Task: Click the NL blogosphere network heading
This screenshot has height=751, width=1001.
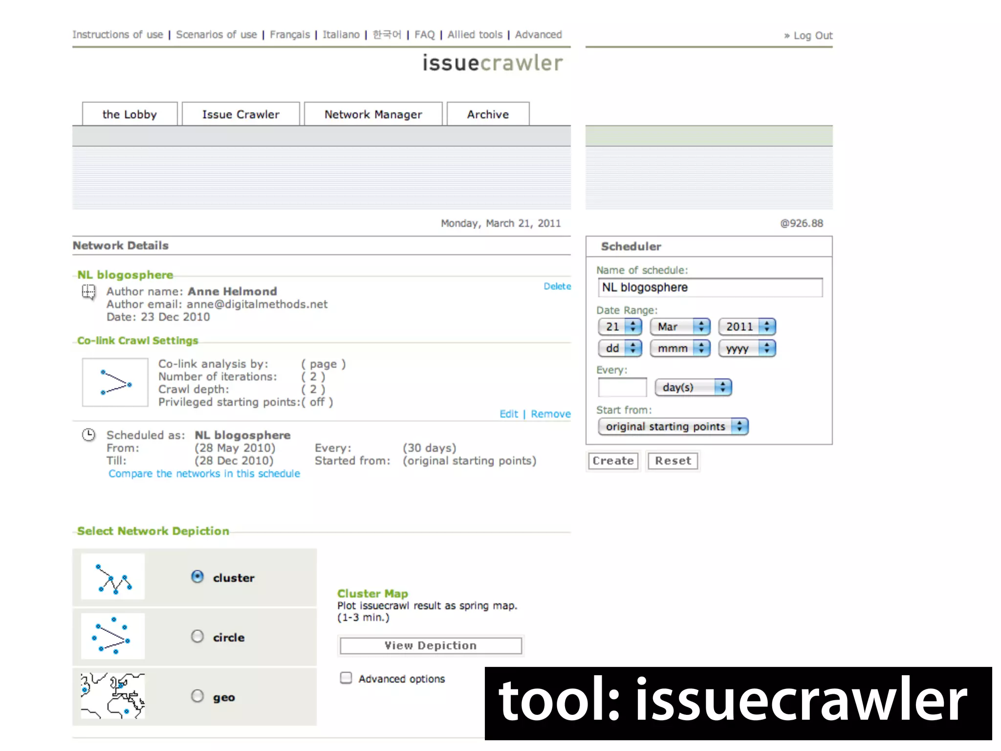Action: click(x=125, y=275)
